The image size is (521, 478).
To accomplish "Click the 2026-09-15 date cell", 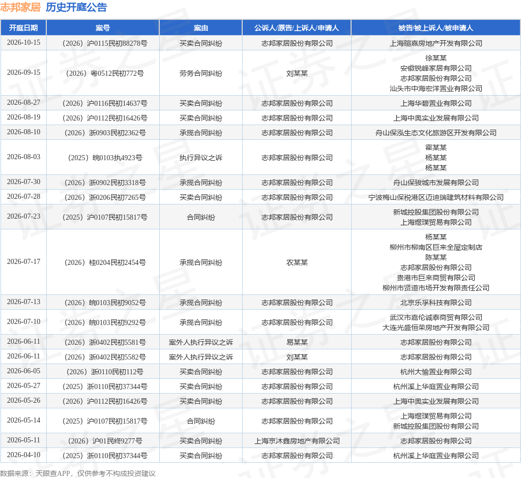I will pyautogui.click(x=23, y=73).
